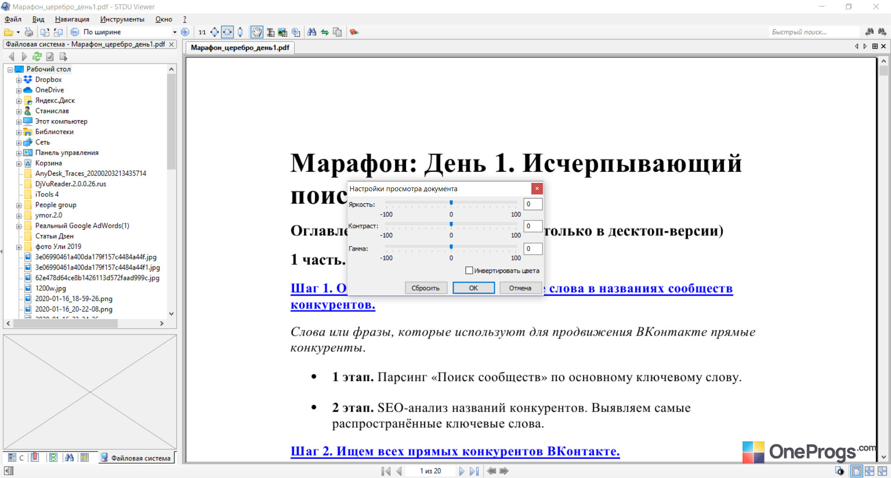The height and width of the screenshot is (478, 891).
Task: Select the text selection tool
Action: (270, 32)
